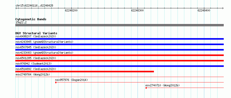
Task: Click variant label nsv6498207 (Sedlazeck2020)
Action: click(x=36, y=36)
